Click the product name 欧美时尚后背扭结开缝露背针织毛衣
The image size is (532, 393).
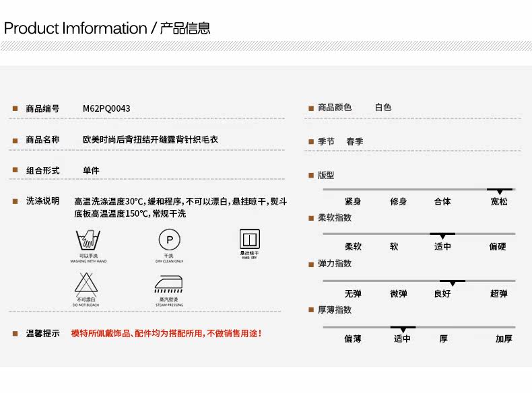click(150, 140)
